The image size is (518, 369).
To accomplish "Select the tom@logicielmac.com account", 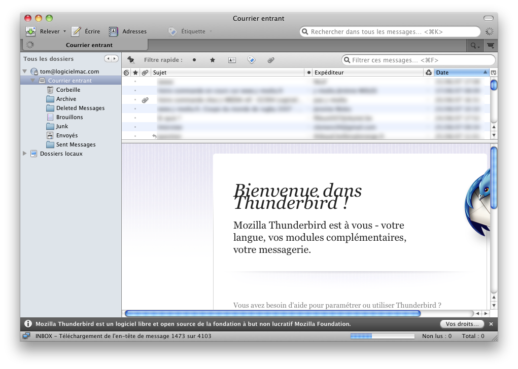I will coord(70,71).
